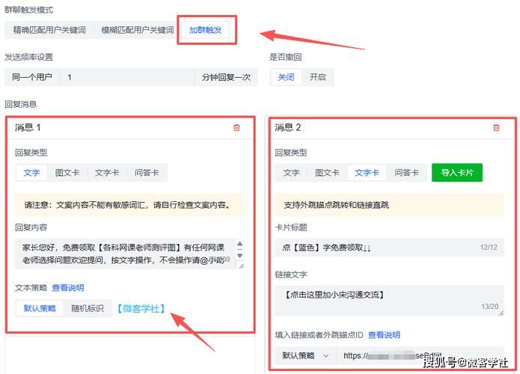This screenshot has width=520, height=374.
Task: Click resize handle of 回复内容 textarea
Action: pos(242,266)
